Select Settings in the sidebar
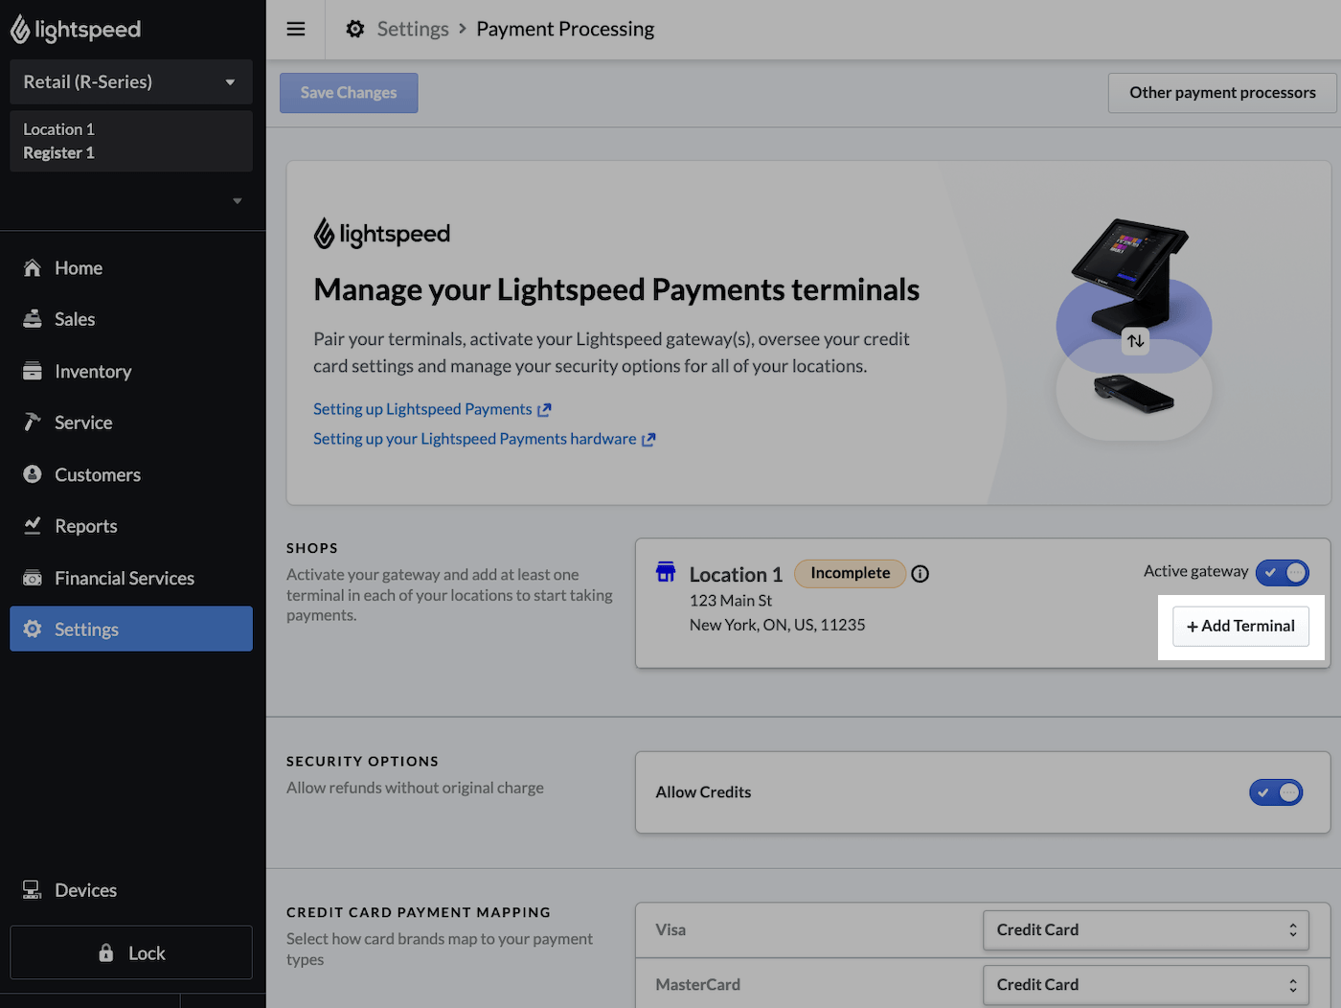This screenshot has height=1008, width=1341. point(131,629)
